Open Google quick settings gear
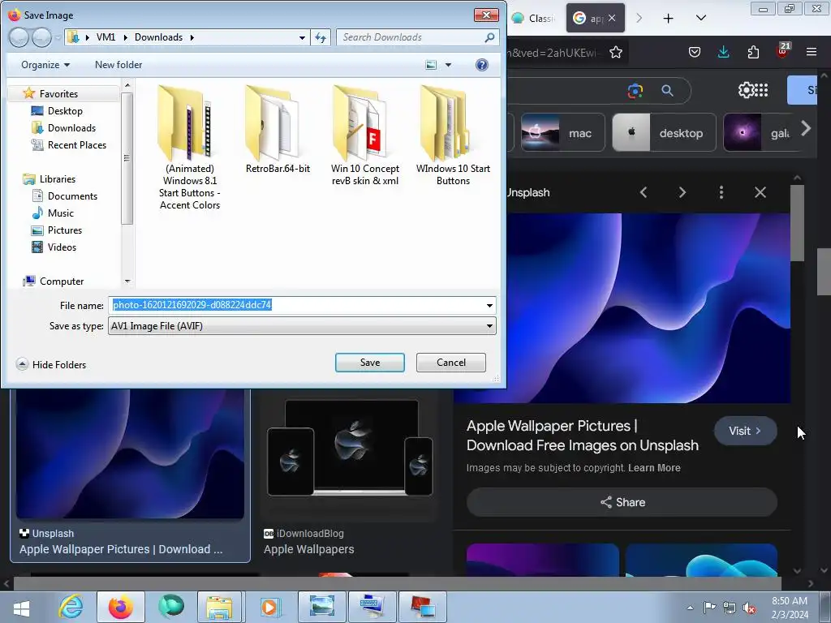Viewport: 831px width, 623px height. [745, 90]
